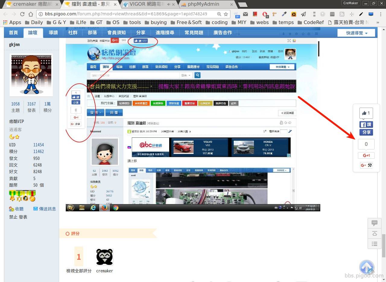The height and width of the screenshot is (282, 386).
Task: Open 導讀 in the navigation bar
Action: click(x=53, y=32)
